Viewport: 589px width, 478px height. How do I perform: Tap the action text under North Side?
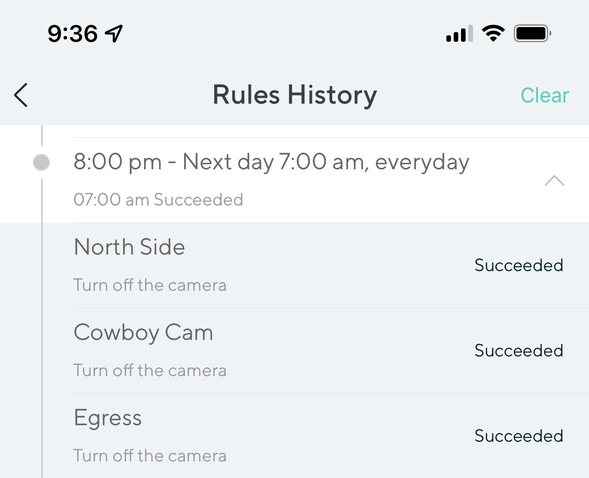coord(150,285)
